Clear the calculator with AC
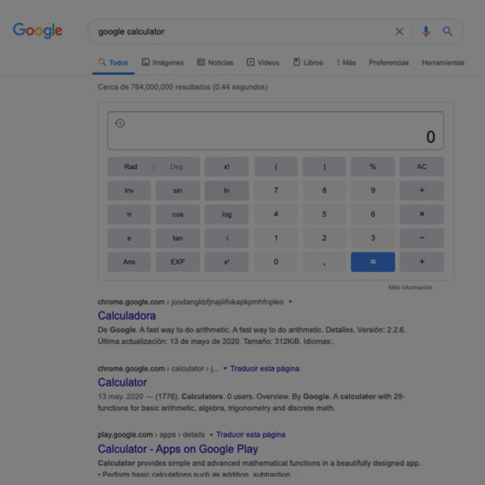This screenshot has height=485, width=485. (x=422, y=167)
